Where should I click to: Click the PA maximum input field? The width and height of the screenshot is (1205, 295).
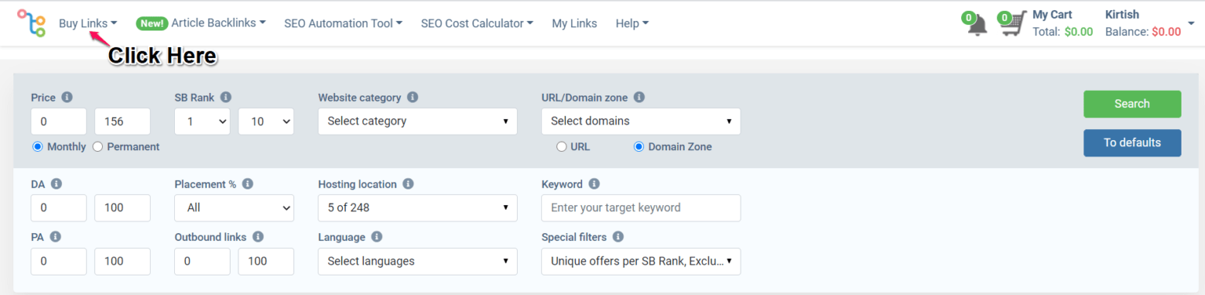tap(122, 261)
